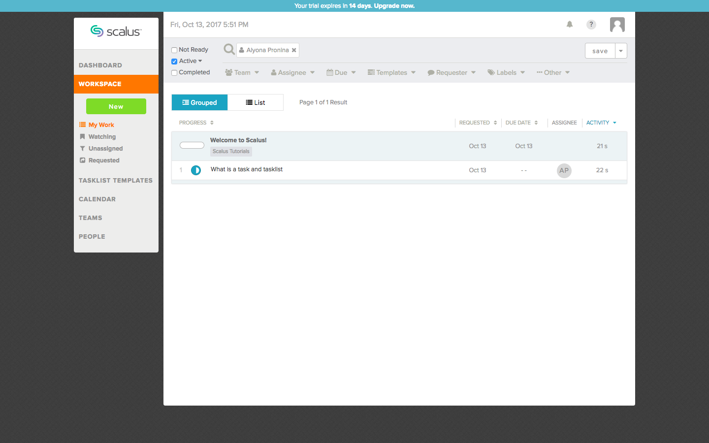Click the Welcome to Scalus! progress bar

coord(192,145)
